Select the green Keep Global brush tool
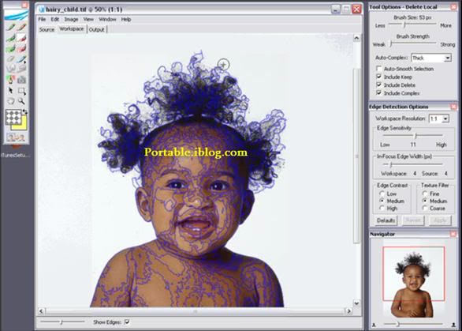This screenshot has height=331, width=462. 10,48
